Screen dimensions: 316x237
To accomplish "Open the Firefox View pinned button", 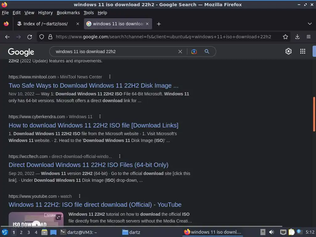I will click(6, 24).
